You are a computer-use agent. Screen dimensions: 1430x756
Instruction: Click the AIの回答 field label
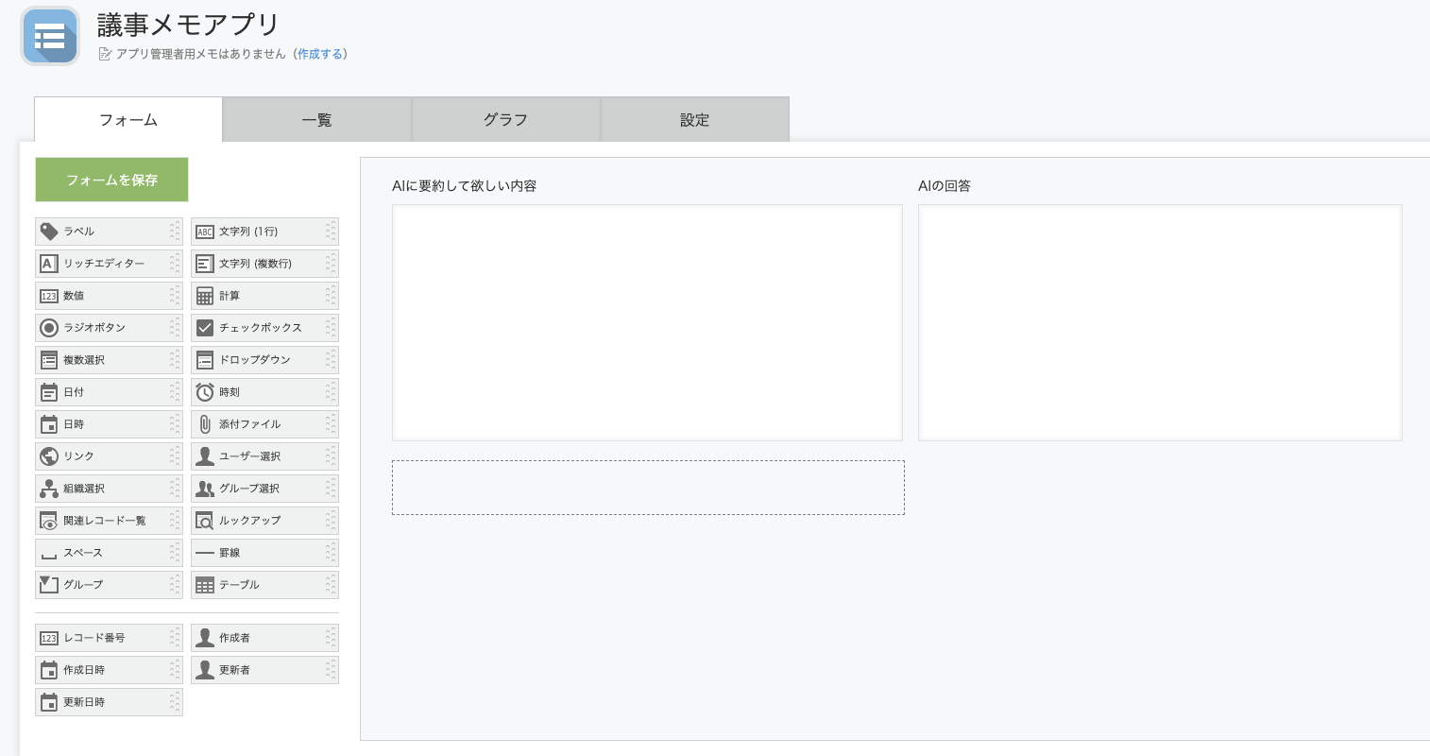(945, 186)
